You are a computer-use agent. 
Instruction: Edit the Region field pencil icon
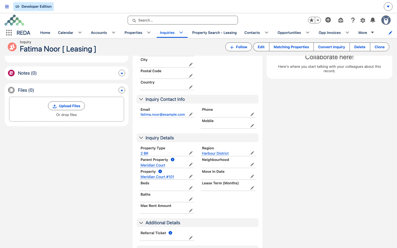point(252,153)
